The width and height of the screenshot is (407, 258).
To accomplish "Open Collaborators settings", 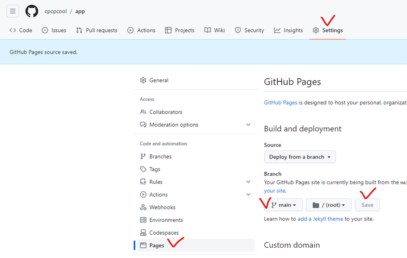I will [196, 112].
